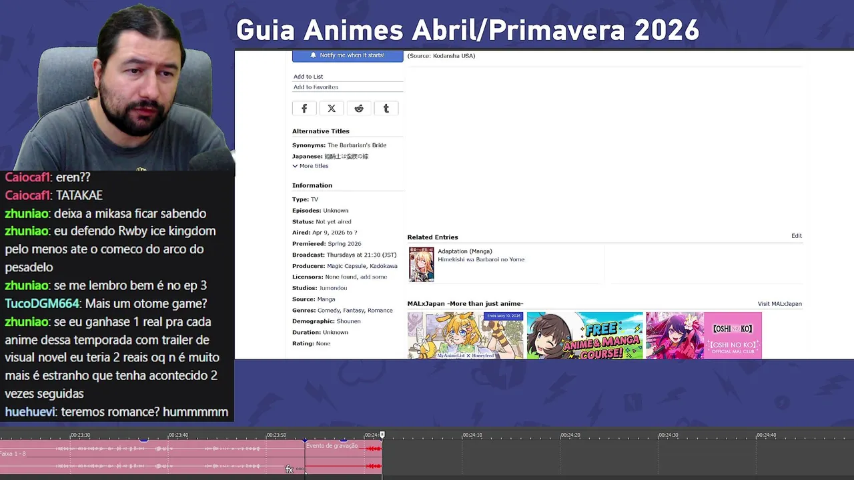Open the 'Comedy' genre link
This screenshot has height=480, width=854.
(x=328, y=311)
